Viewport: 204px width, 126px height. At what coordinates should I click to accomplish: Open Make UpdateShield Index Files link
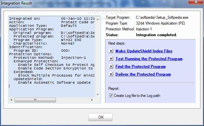click(x=144, y=51)
